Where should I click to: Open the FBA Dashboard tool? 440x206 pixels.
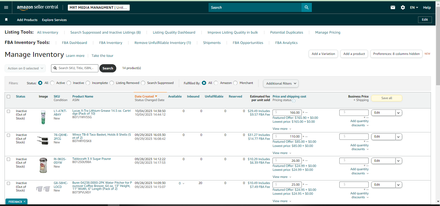pos(74,43)
